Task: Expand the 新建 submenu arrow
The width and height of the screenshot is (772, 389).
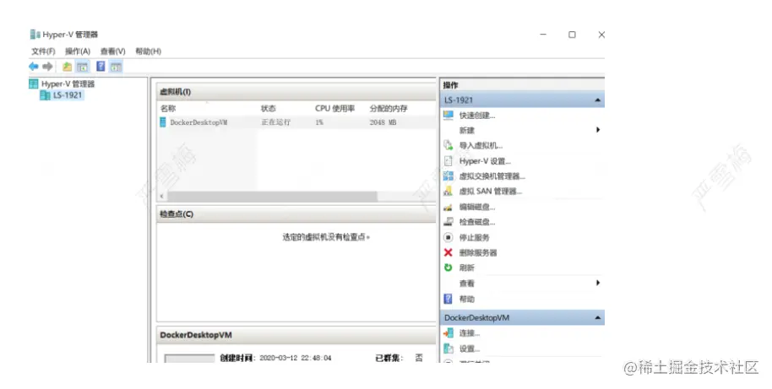Action: pyautogui.click(x=598, y=130)
